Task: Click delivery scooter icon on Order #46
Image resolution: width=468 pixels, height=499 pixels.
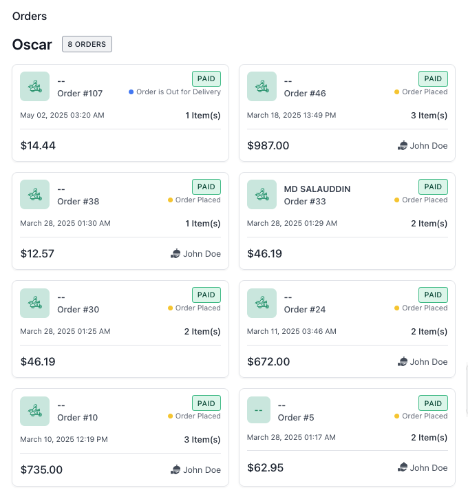Action: (262, 86)
